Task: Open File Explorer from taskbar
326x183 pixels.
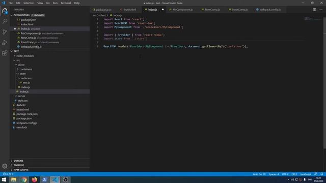Action: pos(14,179)
